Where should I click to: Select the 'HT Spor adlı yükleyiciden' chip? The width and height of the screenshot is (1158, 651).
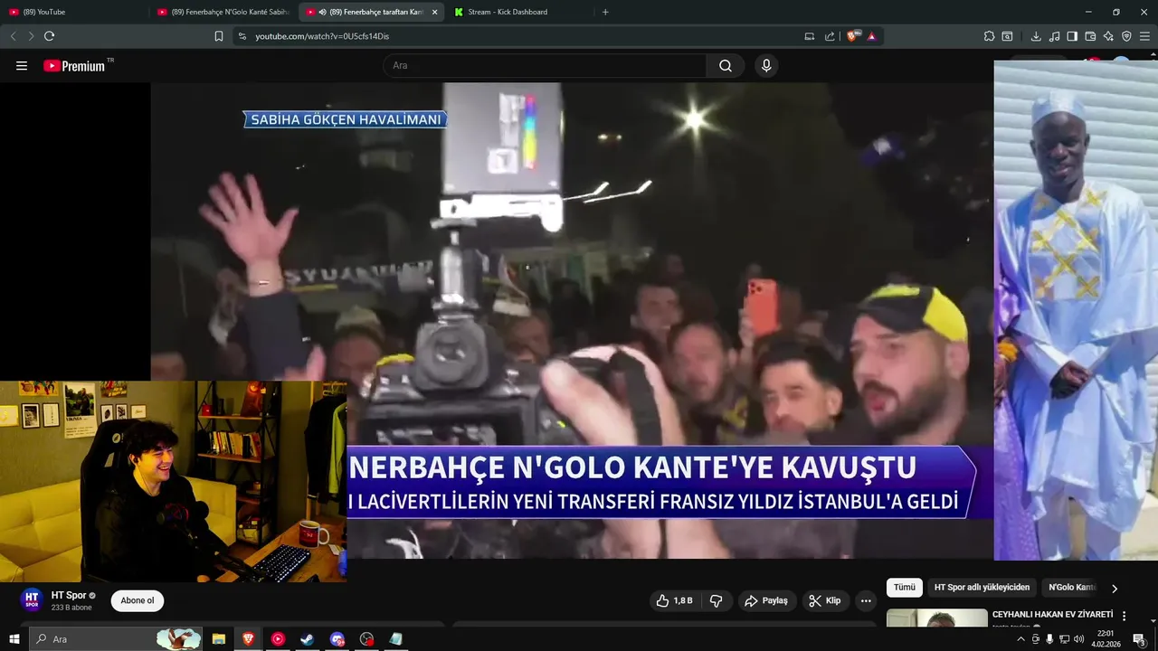coord(982,588)
